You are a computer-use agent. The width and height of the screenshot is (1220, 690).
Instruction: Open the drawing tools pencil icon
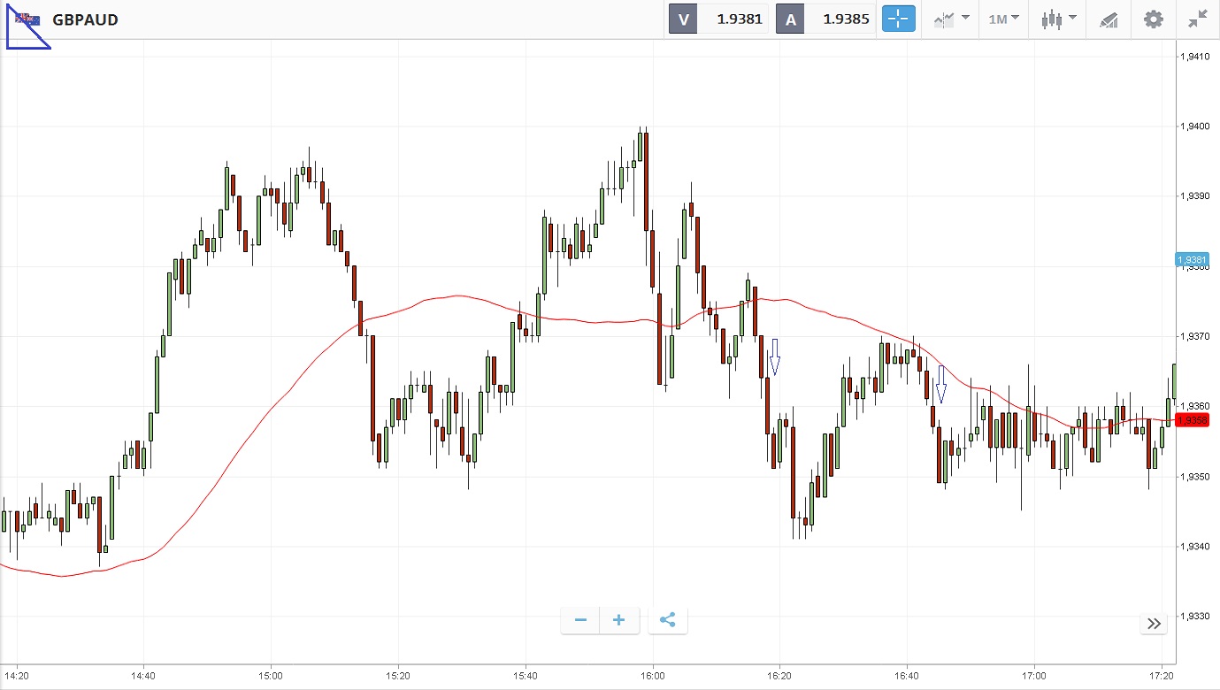point(1109,19)
